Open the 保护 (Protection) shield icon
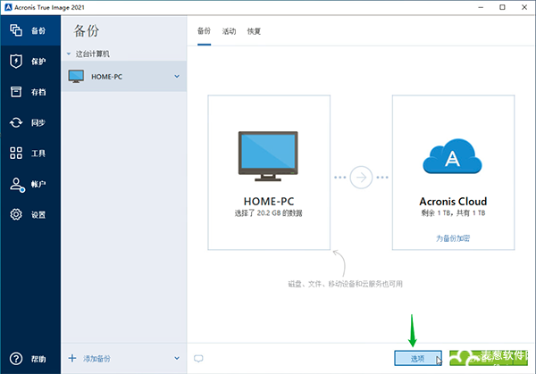The height and width of the screenshot is (374, 536). tap(16, 61)
